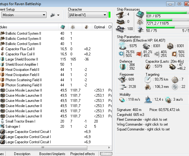This screenshot has height=156, width=189.
Task: Sort by capacitor column header icon
Action: (x=86, y=27)
